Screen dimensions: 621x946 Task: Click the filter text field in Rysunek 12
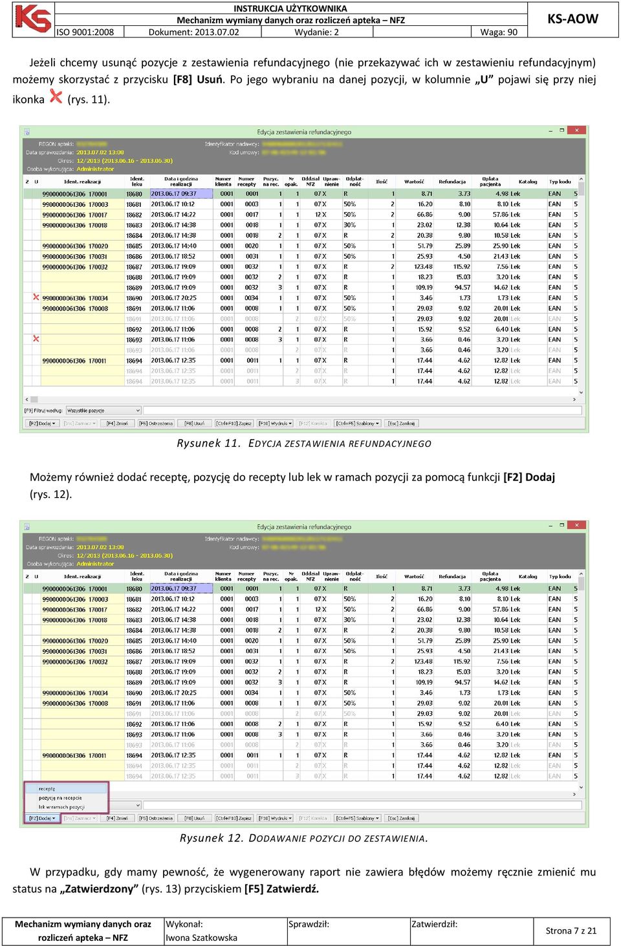(x=362, y=805)
